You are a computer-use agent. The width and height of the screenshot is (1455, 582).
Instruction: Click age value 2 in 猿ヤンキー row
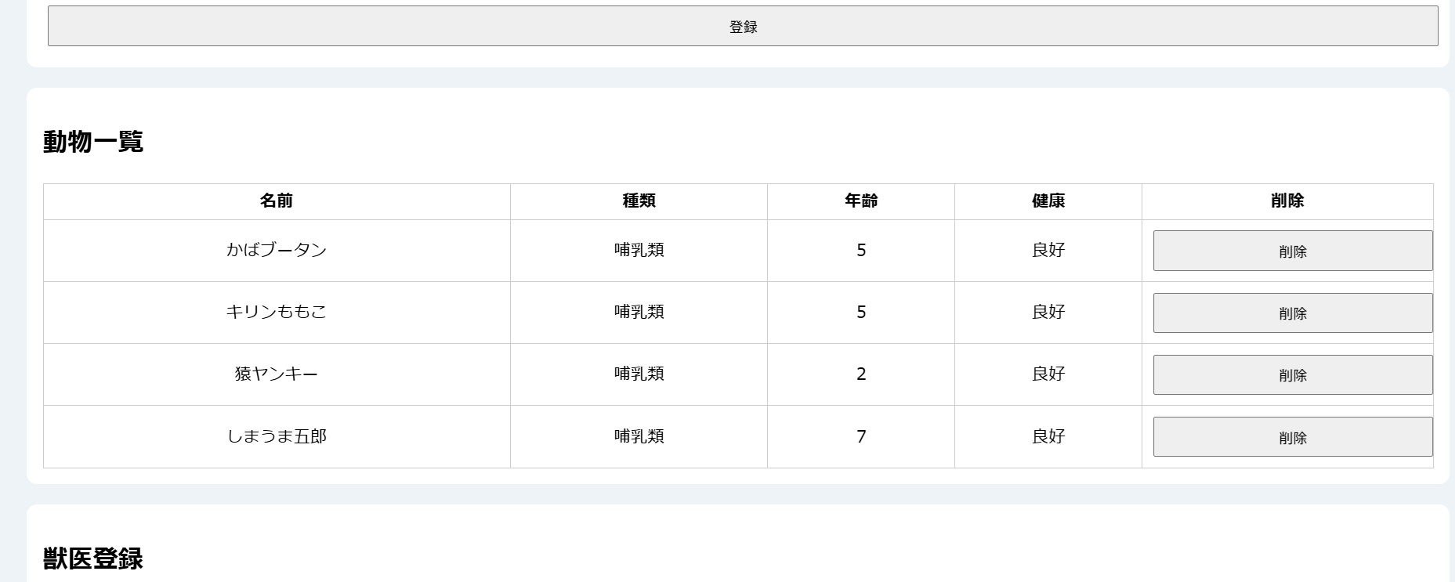click(860, 374)
